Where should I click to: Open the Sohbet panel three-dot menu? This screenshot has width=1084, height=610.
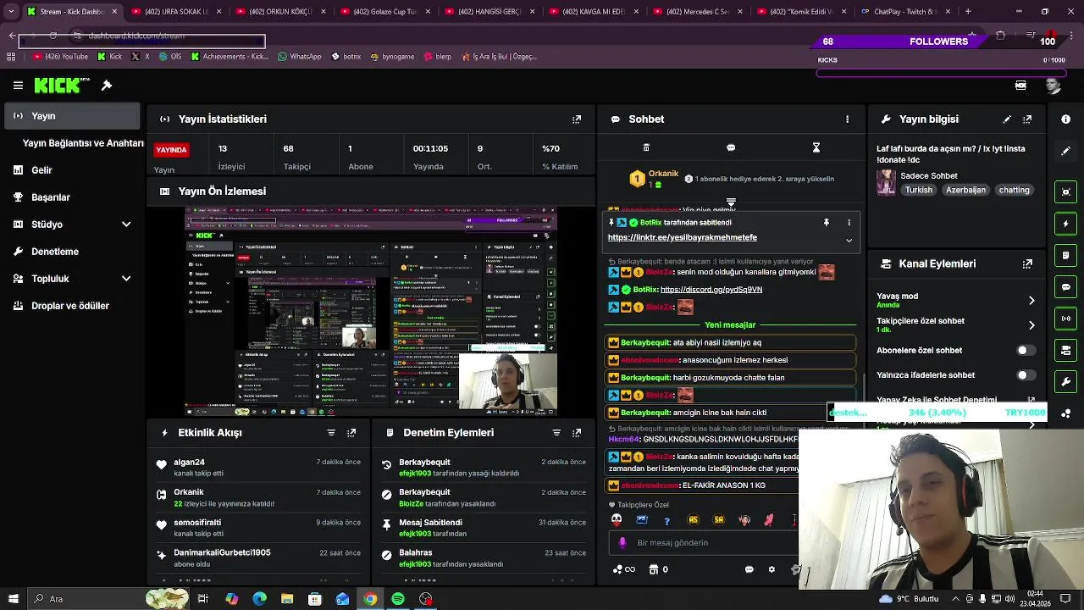pos(847,119)
